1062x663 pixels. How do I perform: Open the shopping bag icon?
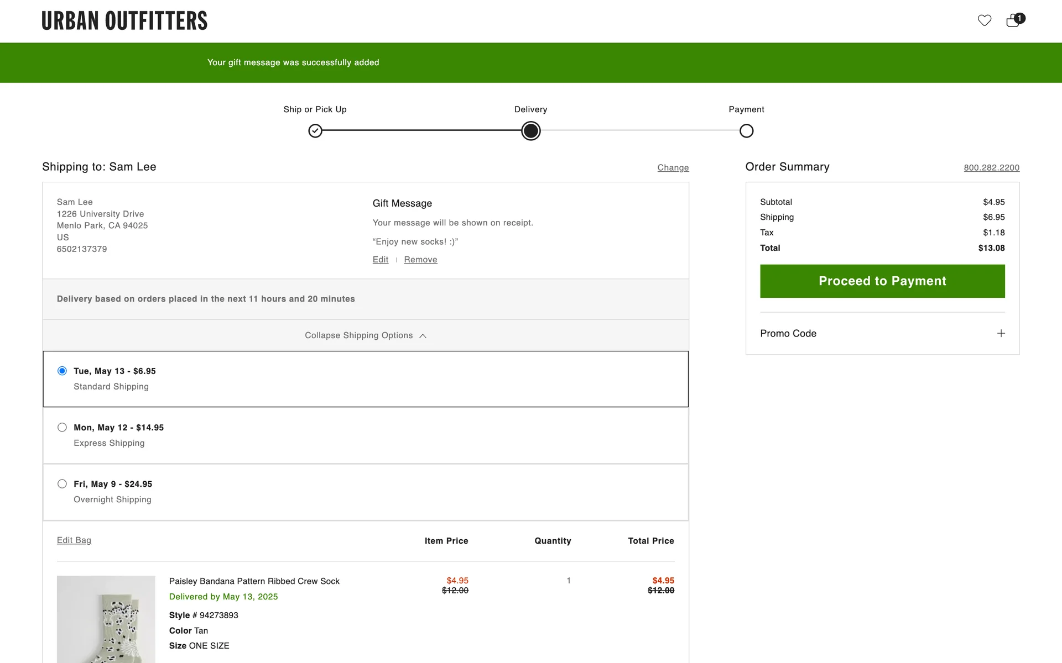(x=1013, y=20)
